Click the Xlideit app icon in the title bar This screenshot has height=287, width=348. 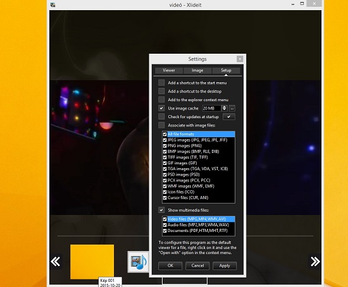click(x=53, y=4)
